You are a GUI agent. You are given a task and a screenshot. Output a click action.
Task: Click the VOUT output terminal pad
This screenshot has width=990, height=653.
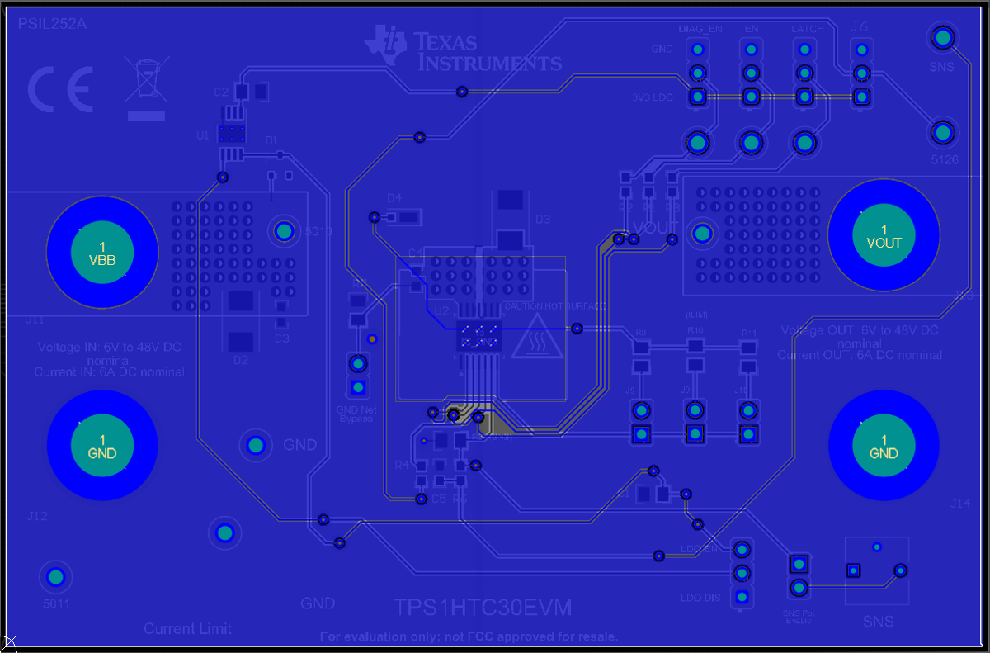click(884, 235)
